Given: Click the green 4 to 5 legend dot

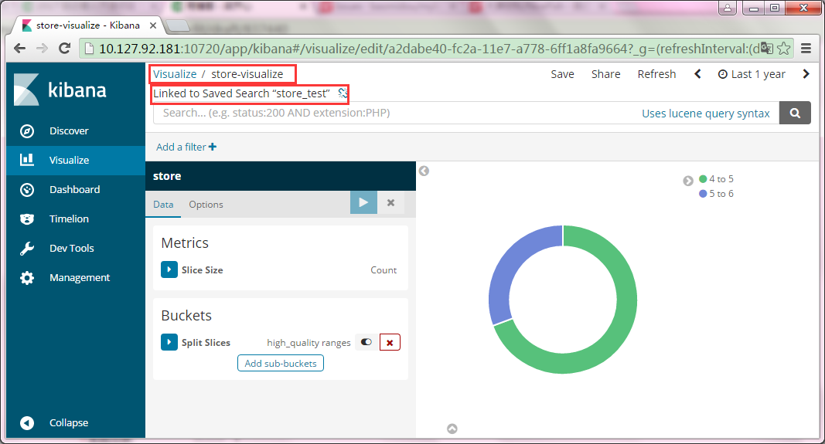Looking at the screenshot, I should click(703, 179).
